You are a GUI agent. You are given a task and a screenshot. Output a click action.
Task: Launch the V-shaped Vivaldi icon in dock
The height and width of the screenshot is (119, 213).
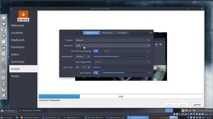pyautogui.click(x=4, y=78)
